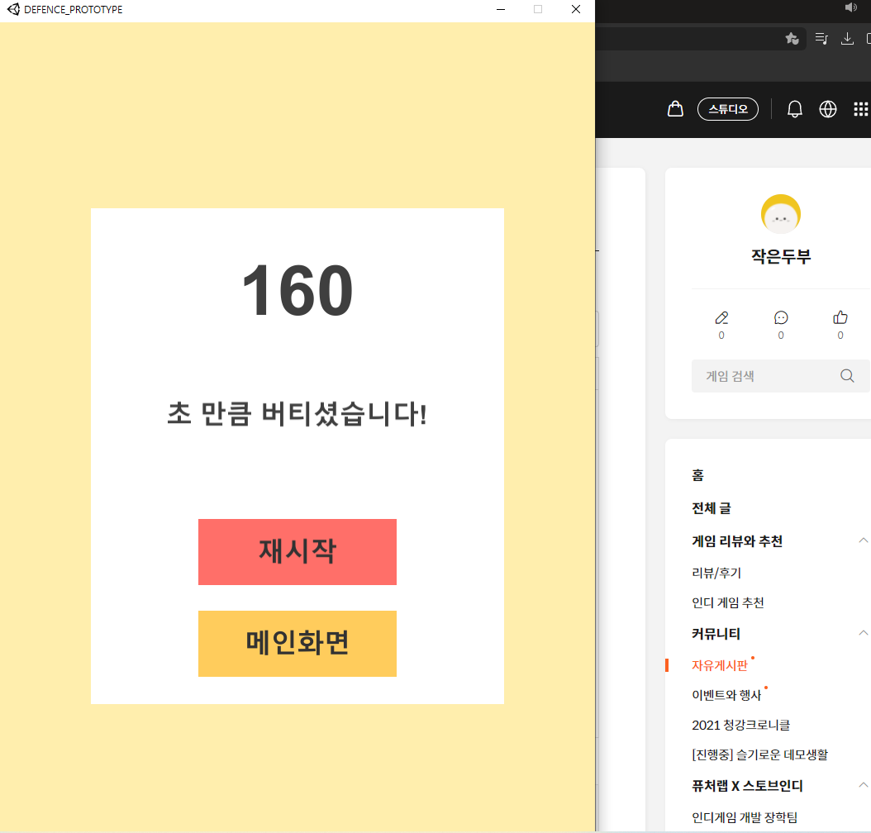Collapse the 게임 리뷰와 추천 section chevron
871x833 pixels.
coord(863,540)
